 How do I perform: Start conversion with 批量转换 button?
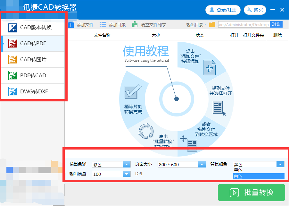252,193
